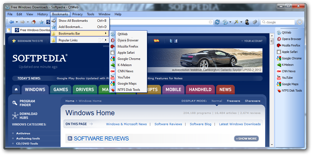Toggle private browsing with the spy icon
Screen dimensions: 312x155
click(247, 22)
